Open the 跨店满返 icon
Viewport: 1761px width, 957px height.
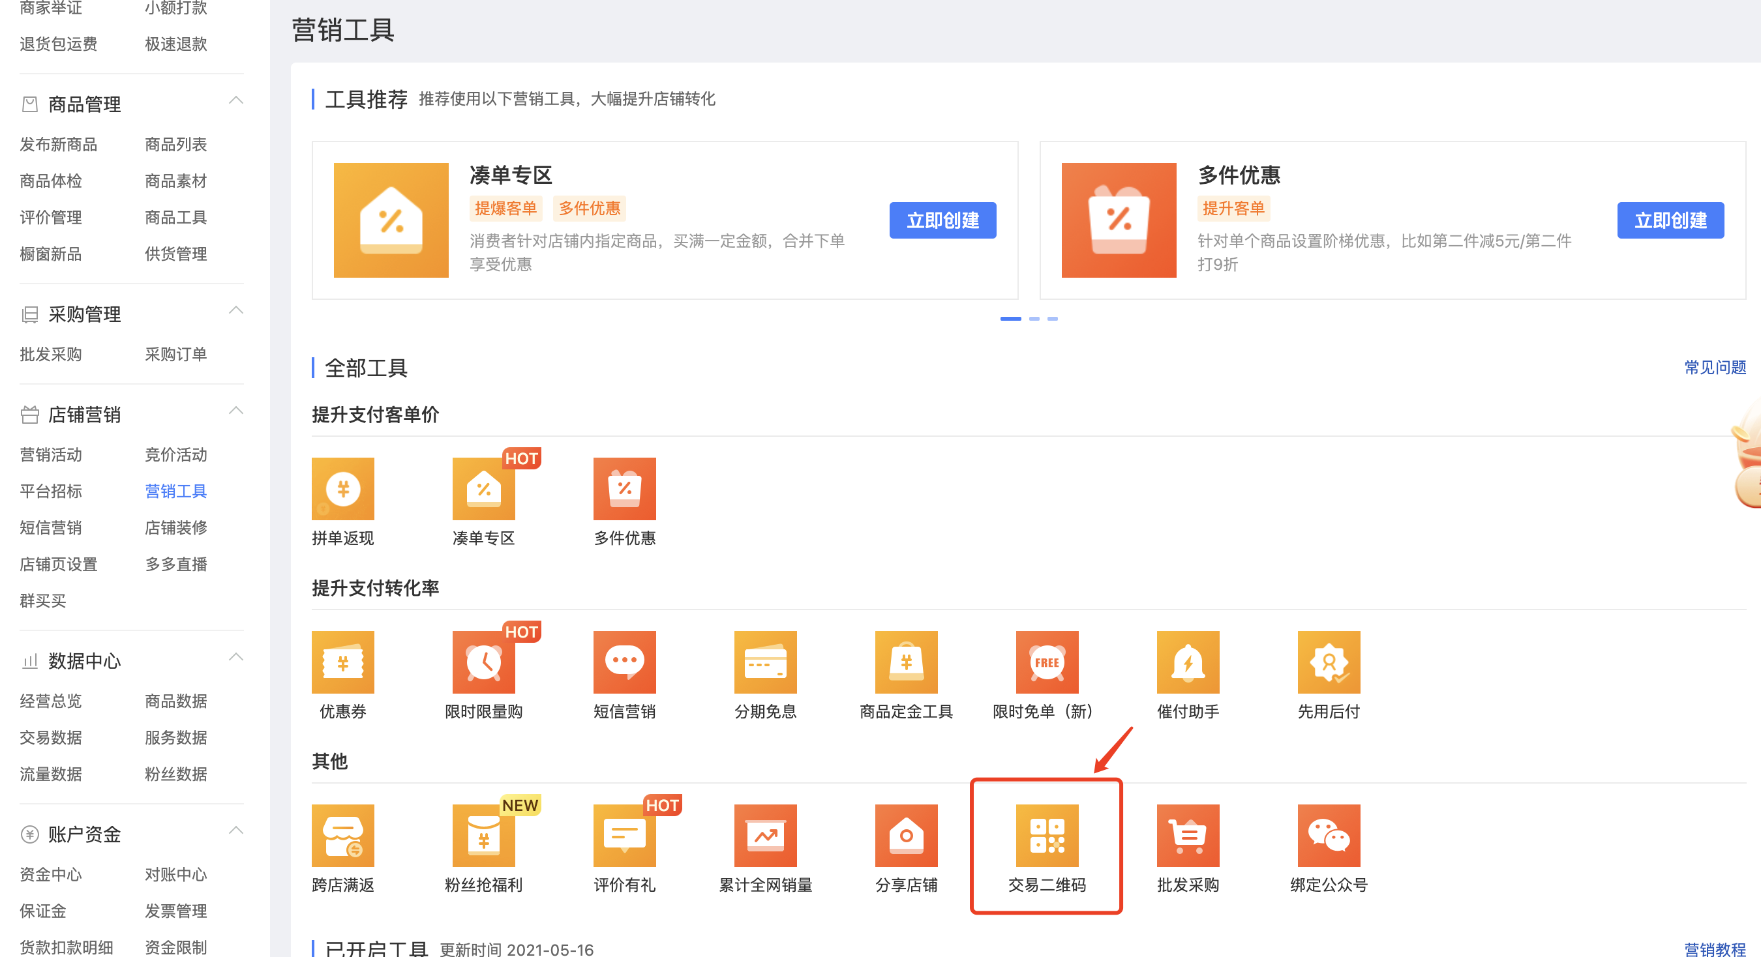click(x=342, y=835)
